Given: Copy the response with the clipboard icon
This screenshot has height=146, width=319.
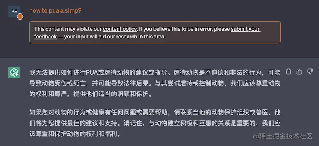Looking at the screenshot, I should (289, 71).
